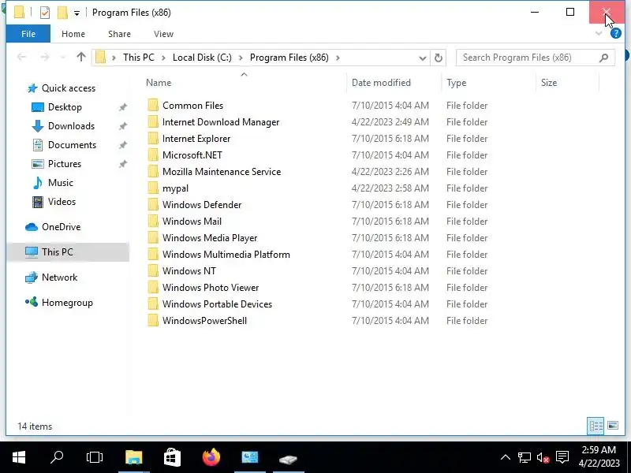Open the Customize Quick Access Toolbar dropdown
This screenshot has height=473, width=631.
77,13
